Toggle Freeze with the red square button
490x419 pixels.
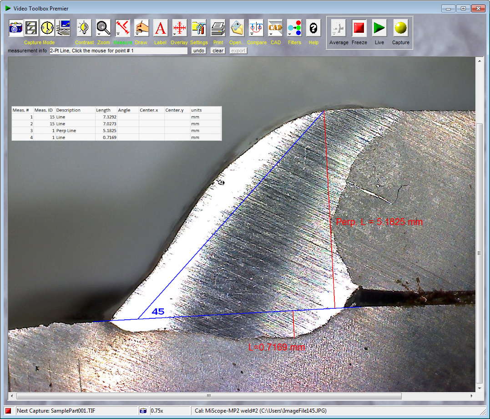[359, 28]
